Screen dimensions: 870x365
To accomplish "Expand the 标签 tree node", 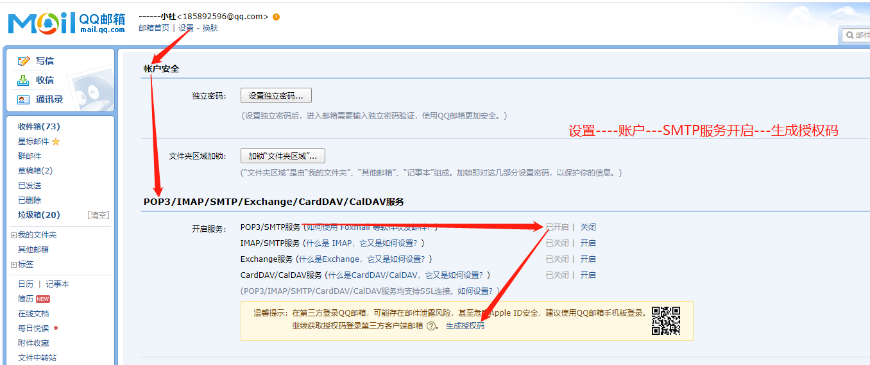I will 13,264.
